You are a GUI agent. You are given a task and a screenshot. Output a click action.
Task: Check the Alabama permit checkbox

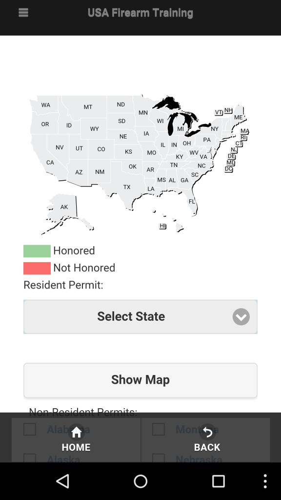29,429
